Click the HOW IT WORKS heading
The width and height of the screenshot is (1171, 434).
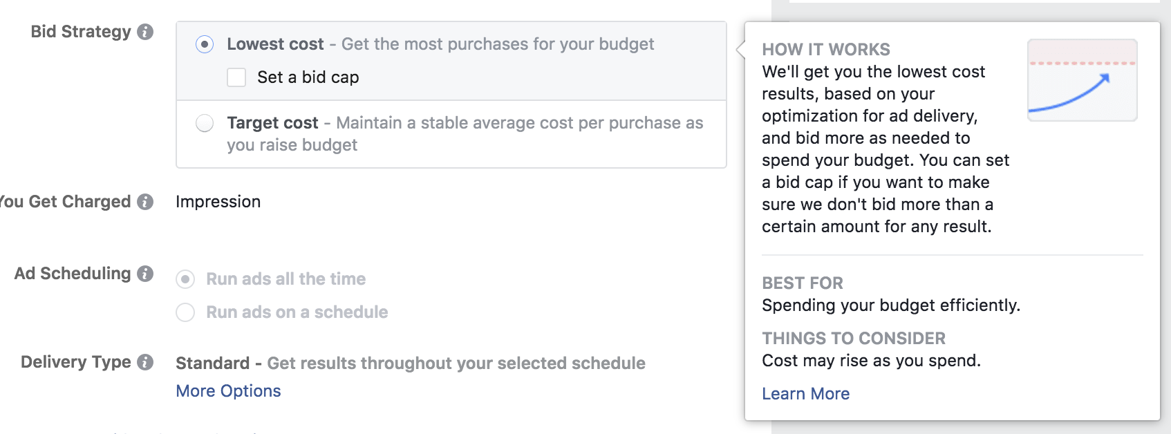click(826, 50)
